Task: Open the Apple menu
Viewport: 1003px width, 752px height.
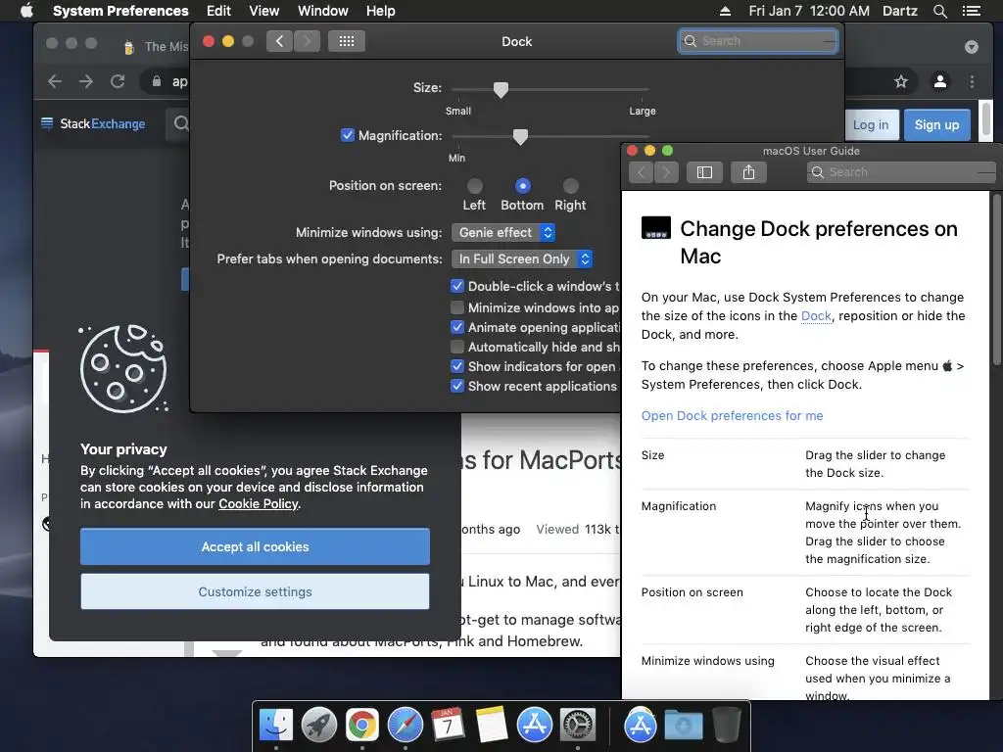Action: [x=26, y=11]
